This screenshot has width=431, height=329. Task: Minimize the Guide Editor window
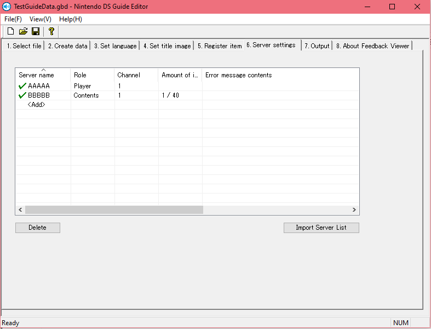pos(367,7)
